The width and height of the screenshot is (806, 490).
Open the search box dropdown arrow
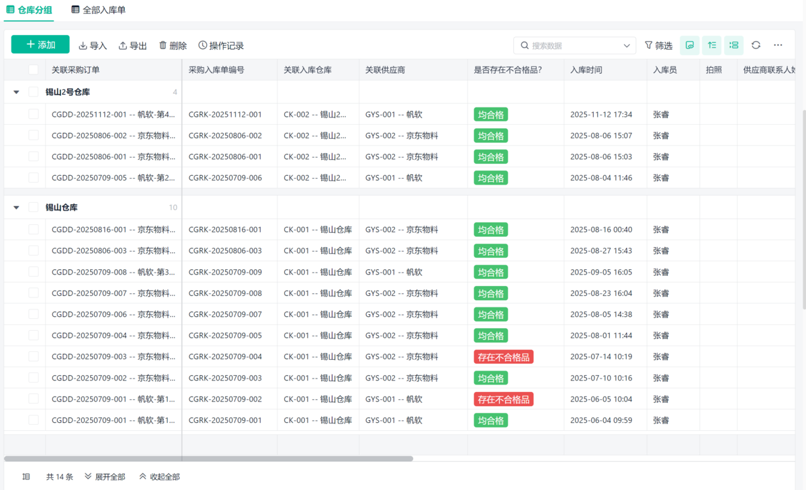(x=627, y=46)
